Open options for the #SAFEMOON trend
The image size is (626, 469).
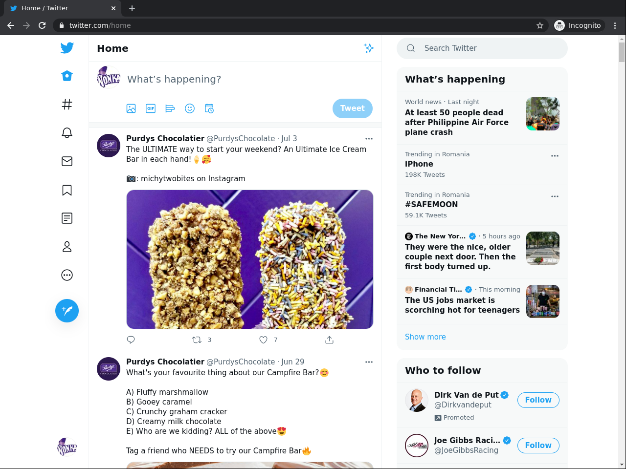point(555,196)
